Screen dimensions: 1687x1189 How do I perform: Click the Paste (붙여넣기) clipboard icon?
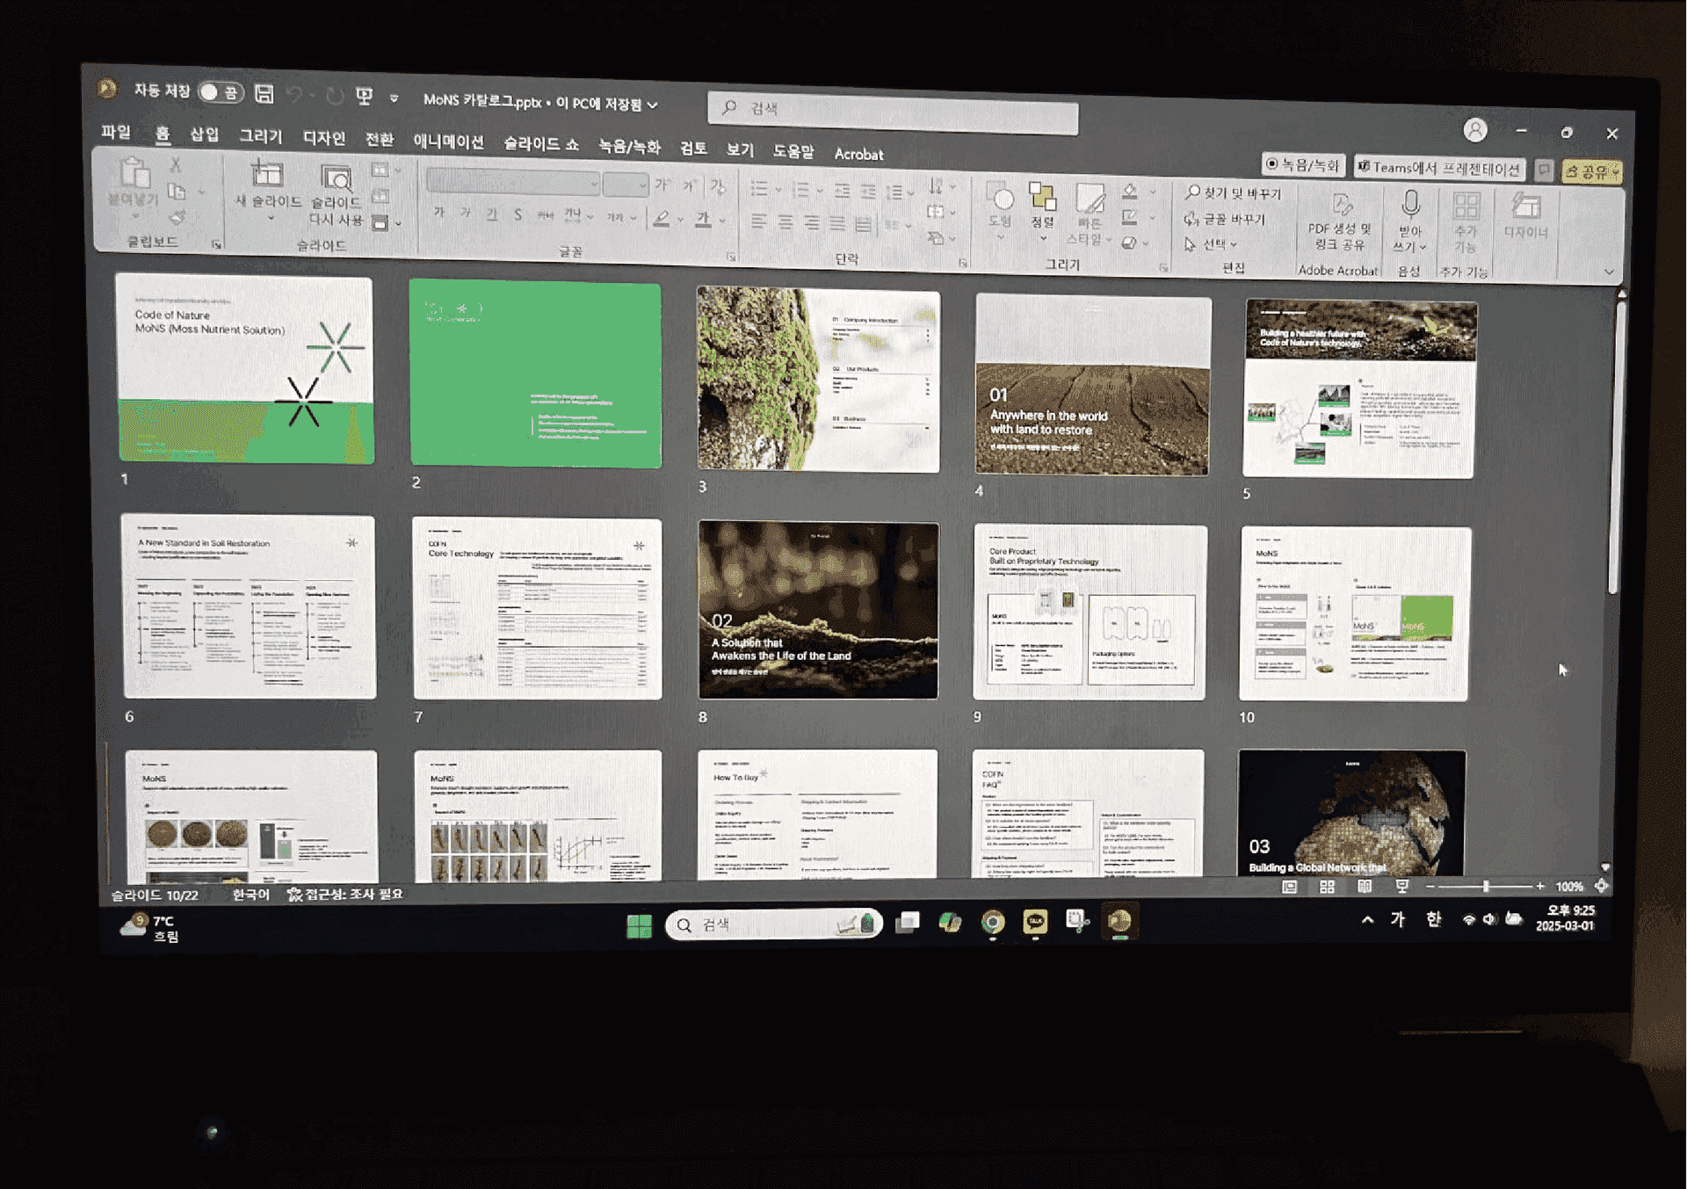(x=134, y=174)
